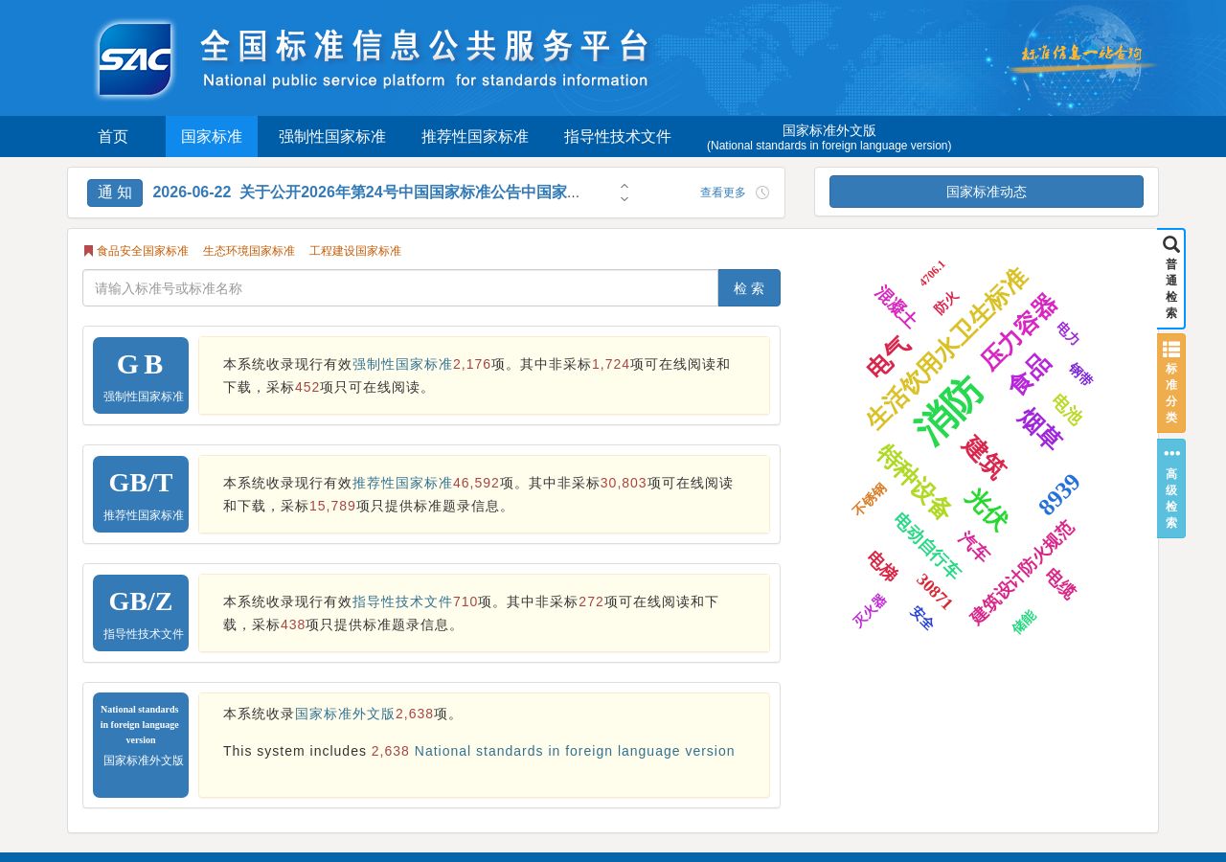Click 电动自行车 in the word cloud
Viewport: 1226px width, 862px height.
coord(927,545)
